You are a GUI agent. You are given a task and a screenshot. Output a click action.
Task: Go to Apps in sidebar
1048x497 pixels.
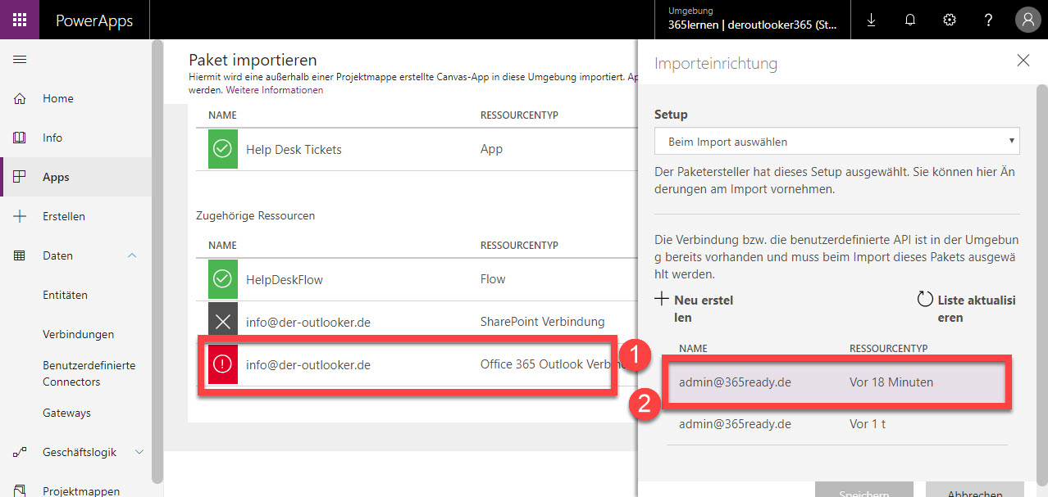tap(56, 177)
